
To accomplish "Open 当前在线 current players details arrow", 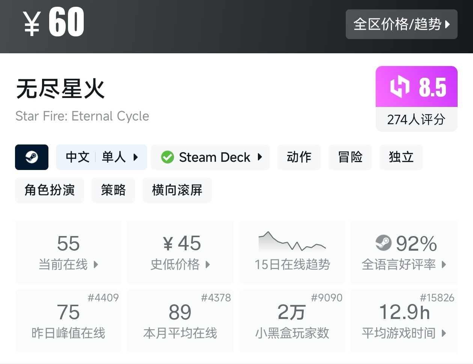I will (96, 265).
